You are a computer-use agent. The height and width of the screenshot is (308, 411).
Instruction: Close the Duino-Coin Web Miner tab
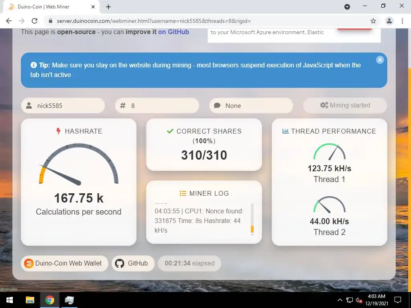pyautogui.click(x=93, y=7)
